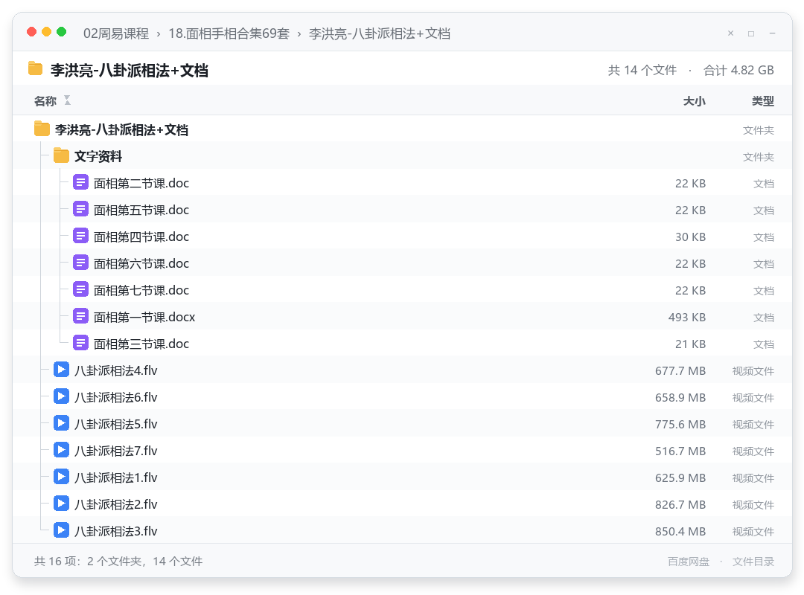The height and width of the screenshot is (595, 804).
Task: Click the square maximize icon at top right
Action: click(x=751, y=33)
